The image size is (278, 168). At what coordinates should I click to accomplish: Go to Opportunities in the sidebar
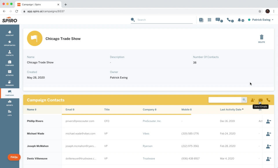(x=10, y=43)
